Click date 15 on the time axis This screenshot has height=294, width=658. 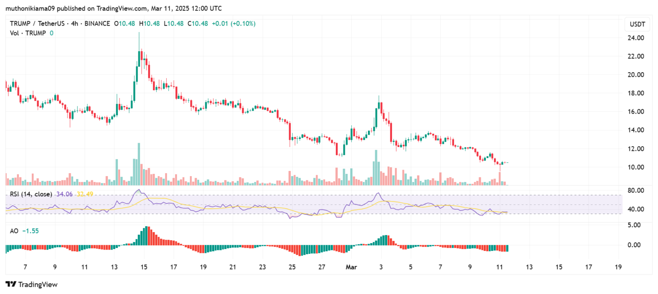pos(144,267)
